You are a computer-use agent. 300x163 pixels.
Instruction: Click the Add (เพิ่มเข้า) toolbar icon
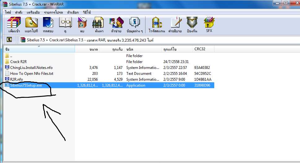click(x=14, y=22)
